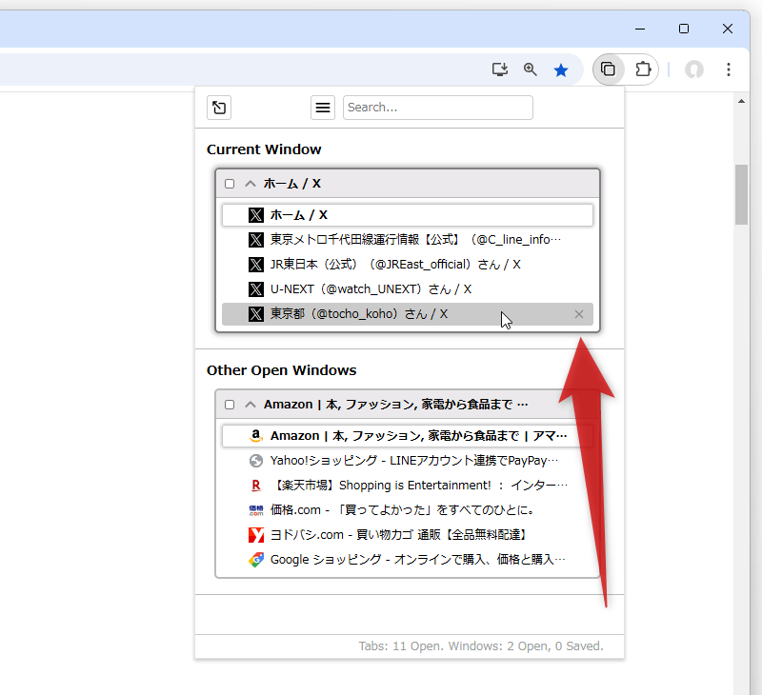This screenshot has width=762, height=695.
Task: Click the Google Shopping favicon
Action: click(256, 560)
